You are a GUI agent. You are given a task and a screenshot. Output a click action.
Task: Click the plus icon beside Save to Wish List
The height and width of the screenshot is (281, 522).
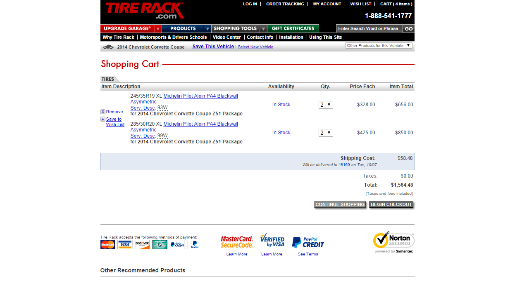tap(103, 119)
